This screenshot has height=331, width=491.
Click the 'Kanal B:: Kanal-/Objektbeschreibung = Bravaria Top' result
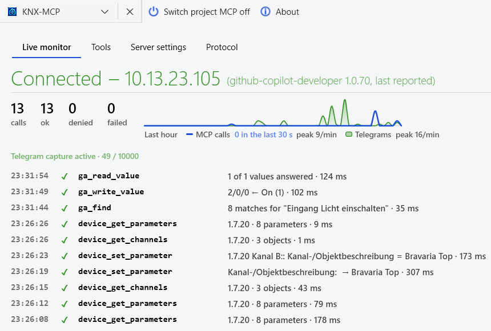click(357, 256)
